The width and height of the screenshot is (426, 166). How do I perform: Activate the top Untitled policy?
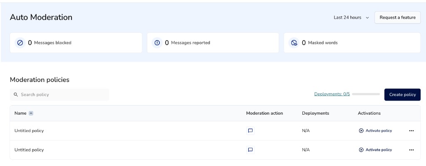point(376,130)
